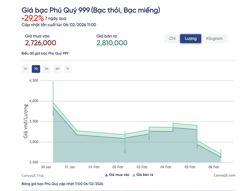This screenshot has width=244, height=191.
Task: View the 1Y price history
Action: tap(67, 69)
